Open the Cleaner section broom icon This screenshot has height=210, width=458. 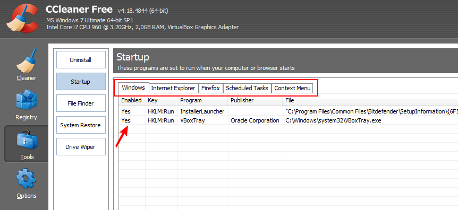pyautogui.click(x=26, y=60)
